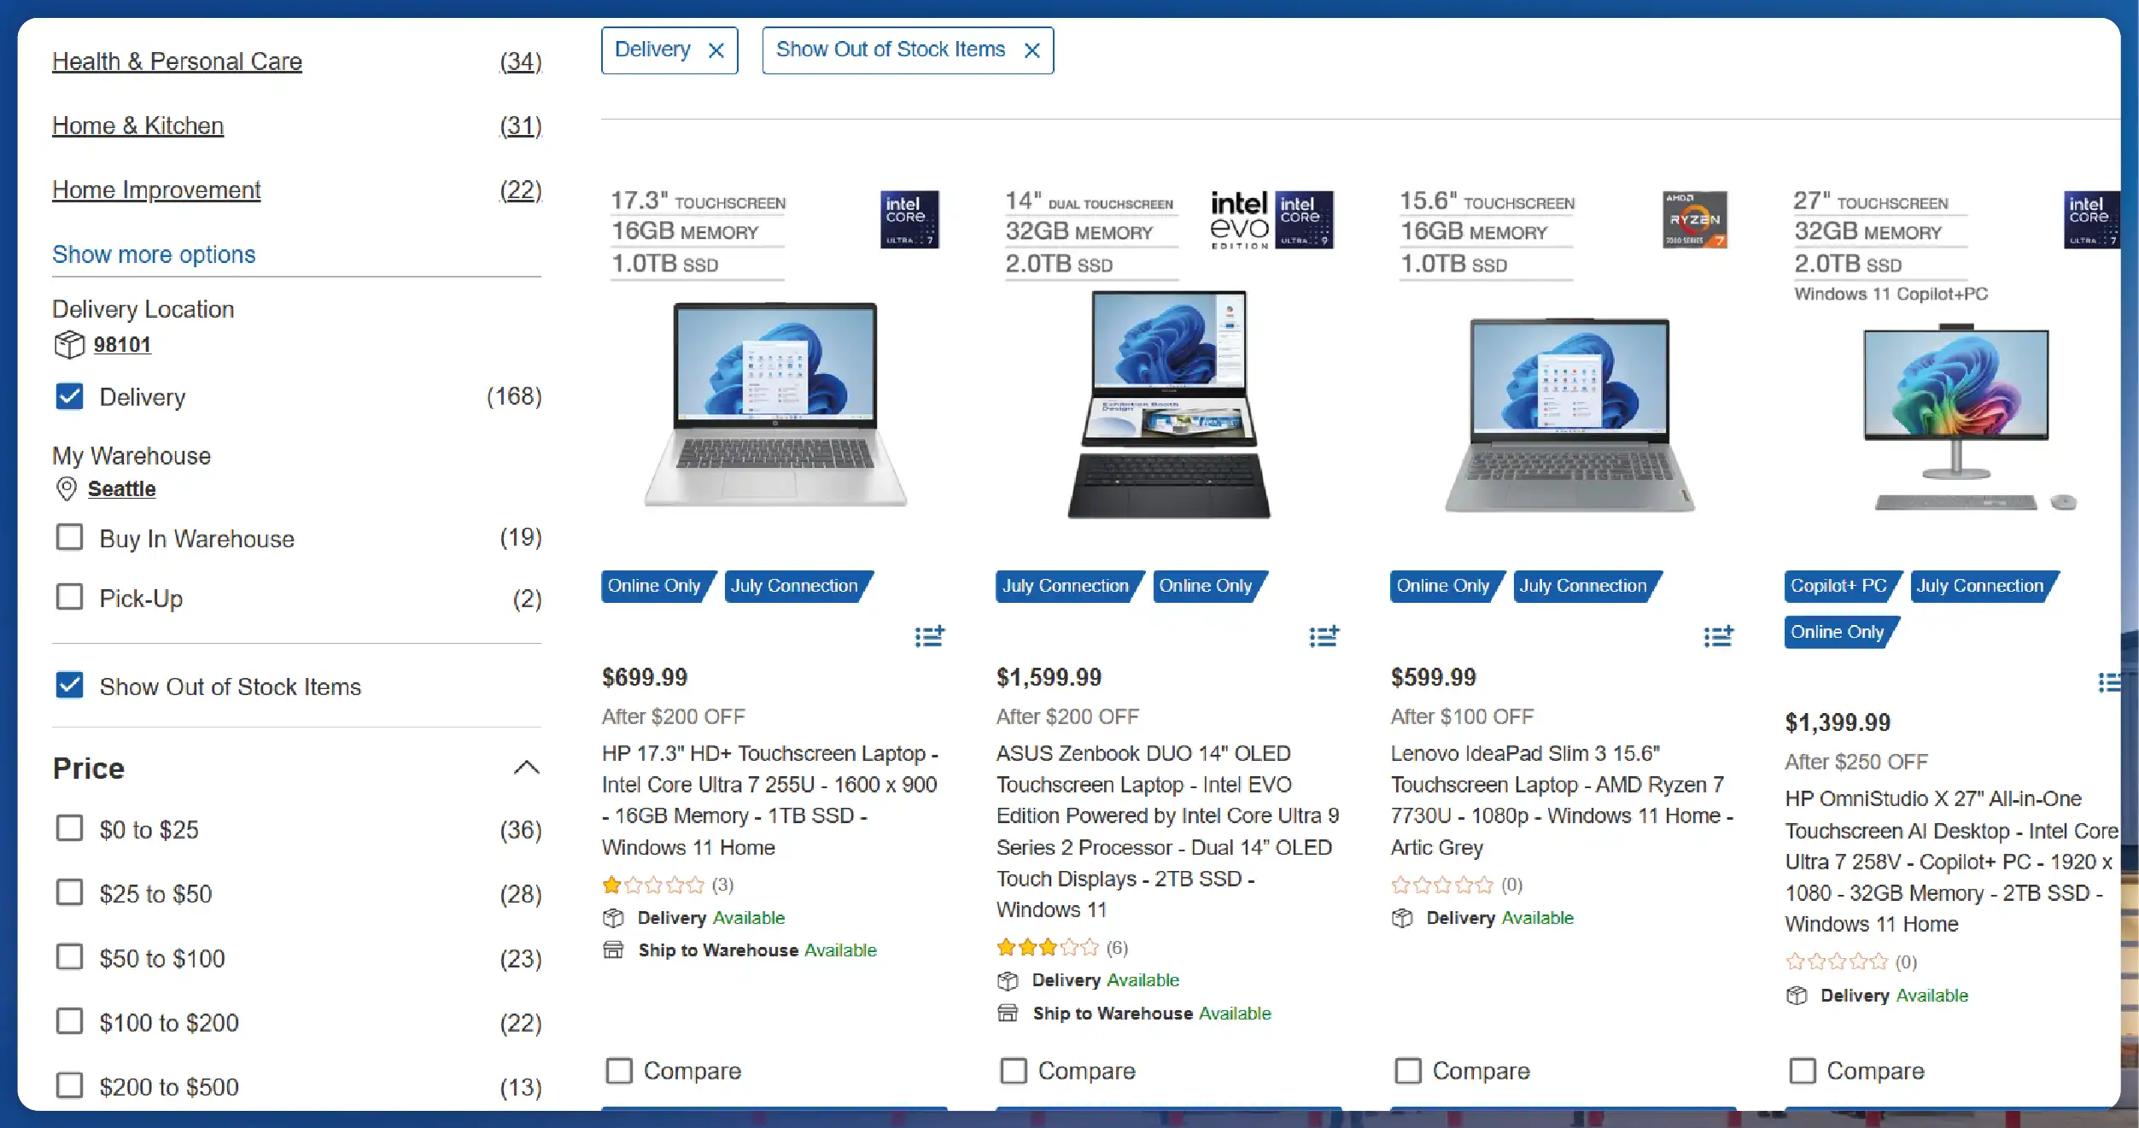Screen dimensions: 2139x1128
Task: Click the add-to-list icon on ASUS Zenbook DUO
Action: (x=1323, y=637)
